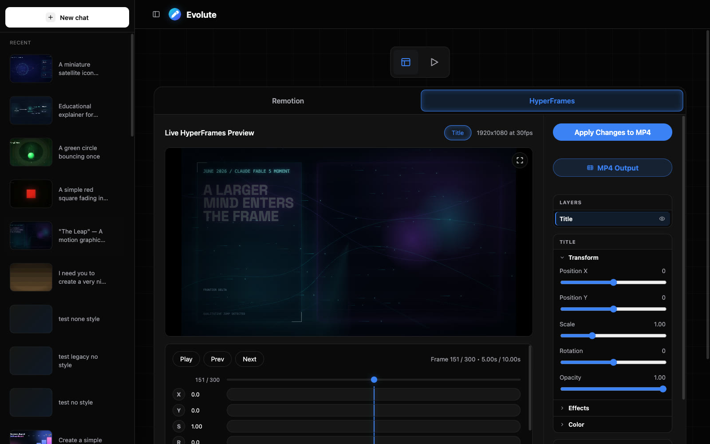This screenshot has width=710, height=444.
Task: Start a New chat
Action: click(67, 17)
